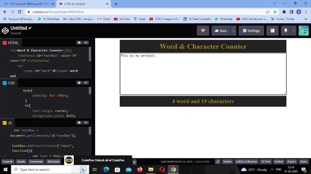Open CSS editor settings gear
This screenshot has height=174, width=311.
[x=79, y=83]
